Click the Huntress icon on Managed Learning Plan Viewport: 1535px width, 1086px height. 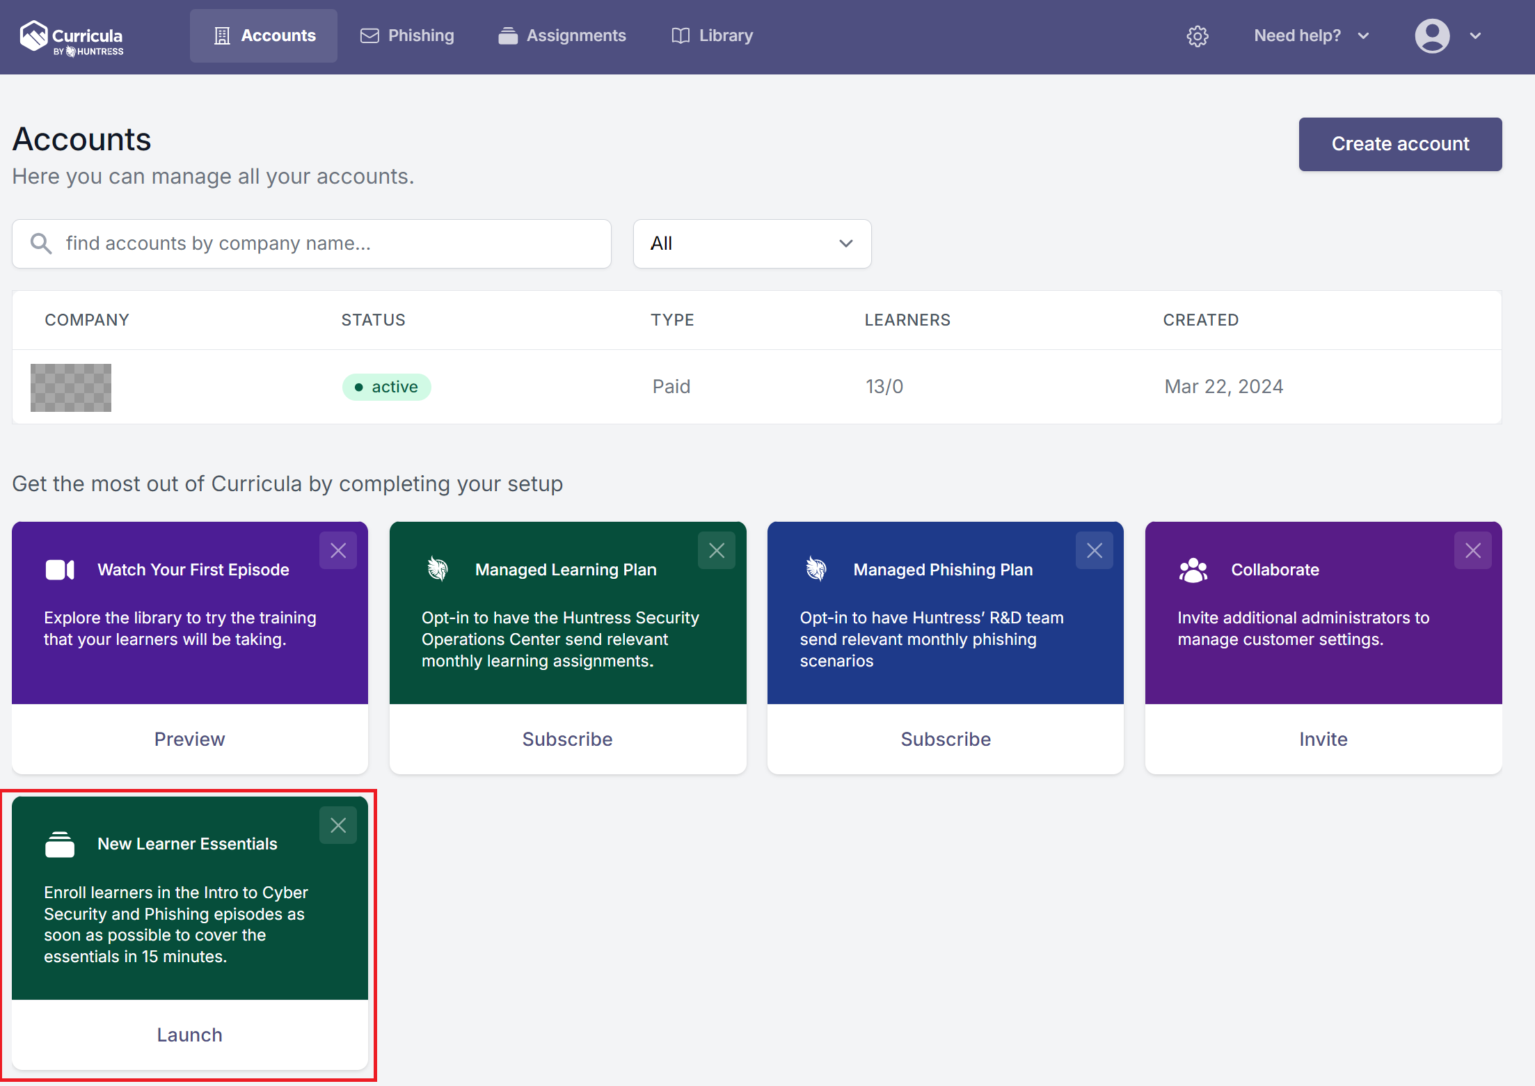tap(438, 569)
